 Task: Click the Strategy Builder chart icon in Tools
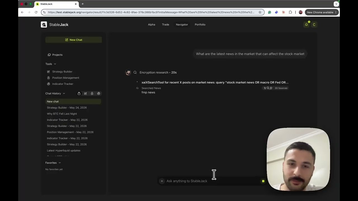48,72
